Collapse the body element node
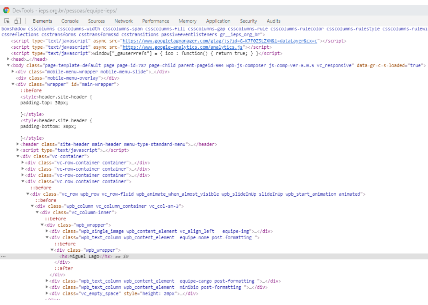 click(8, 65)
